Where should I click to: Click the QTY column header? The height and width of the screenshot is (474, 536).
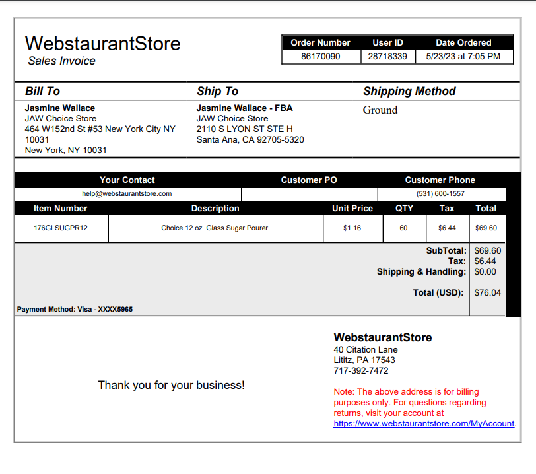click(405, 208)
